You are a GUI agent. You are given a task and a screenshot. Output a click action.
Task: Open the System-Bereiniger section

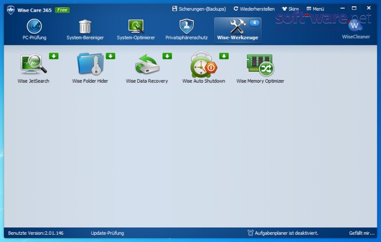coord(85,30)
